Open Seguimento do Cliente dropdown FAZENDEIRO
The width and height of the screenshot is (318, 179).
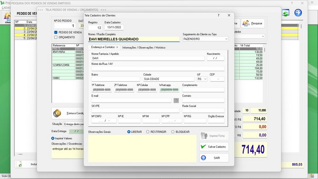click(205, 39)
